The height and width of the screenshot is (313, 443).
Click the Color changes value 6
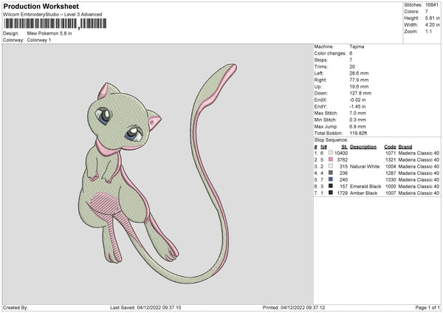coord(351,53)
